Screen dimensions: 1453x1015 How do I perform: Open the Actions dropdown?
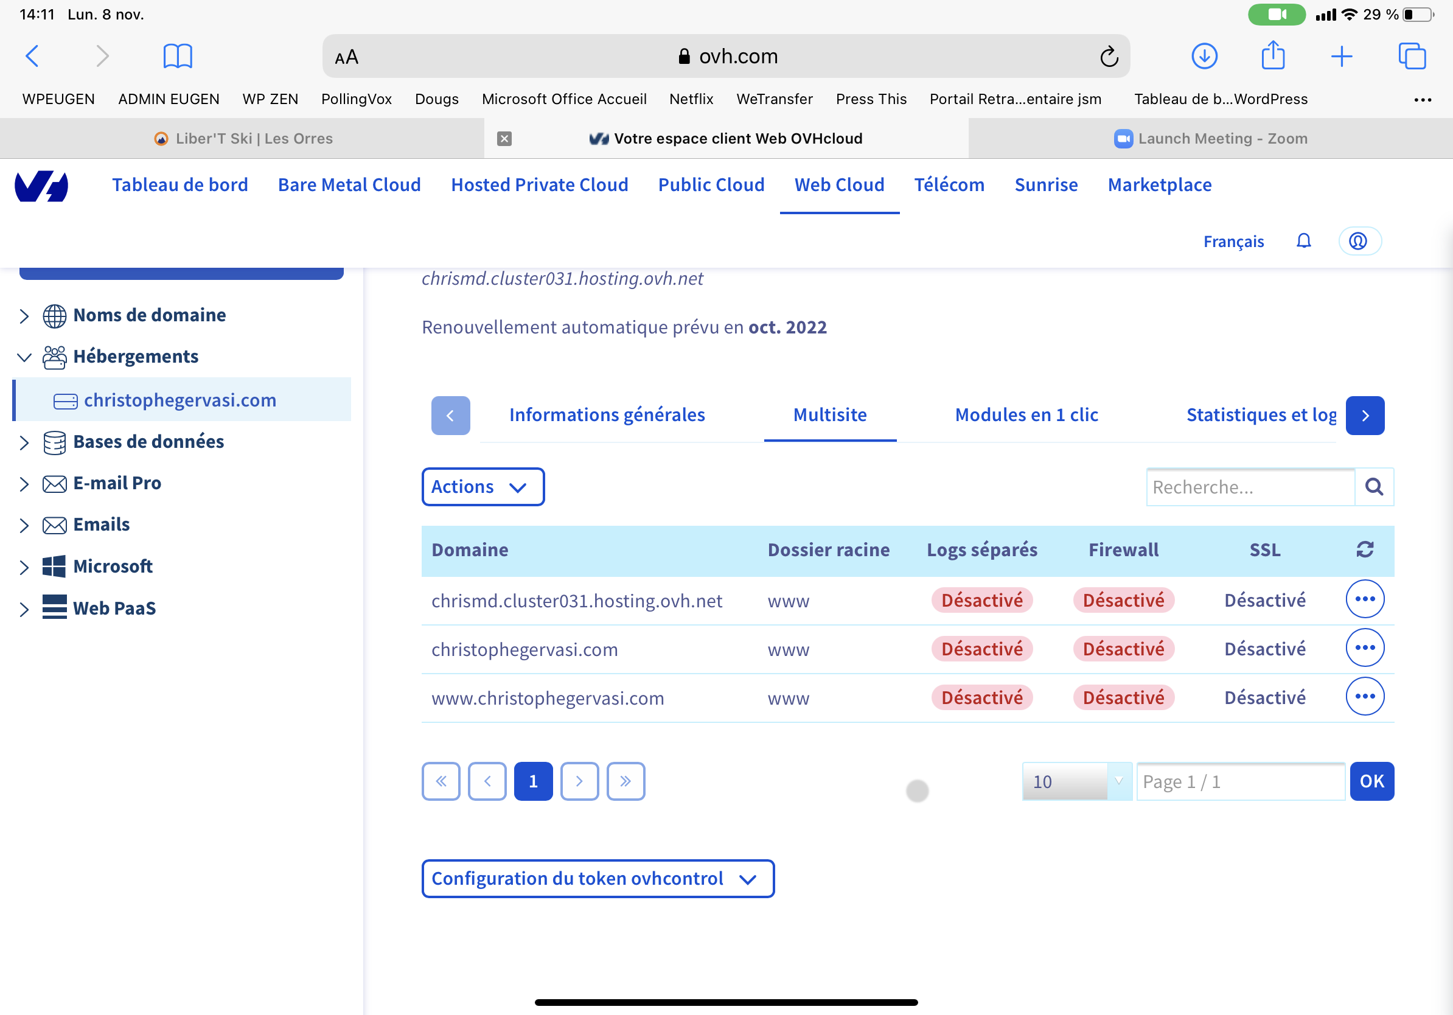pyautogui.click(x=483, y=487)
